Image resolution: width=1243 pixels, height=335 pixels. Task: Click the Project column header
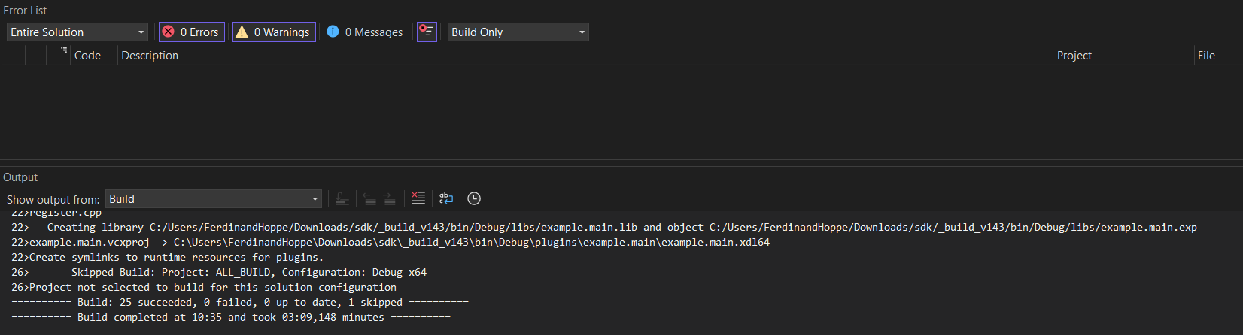point(1074,56)
